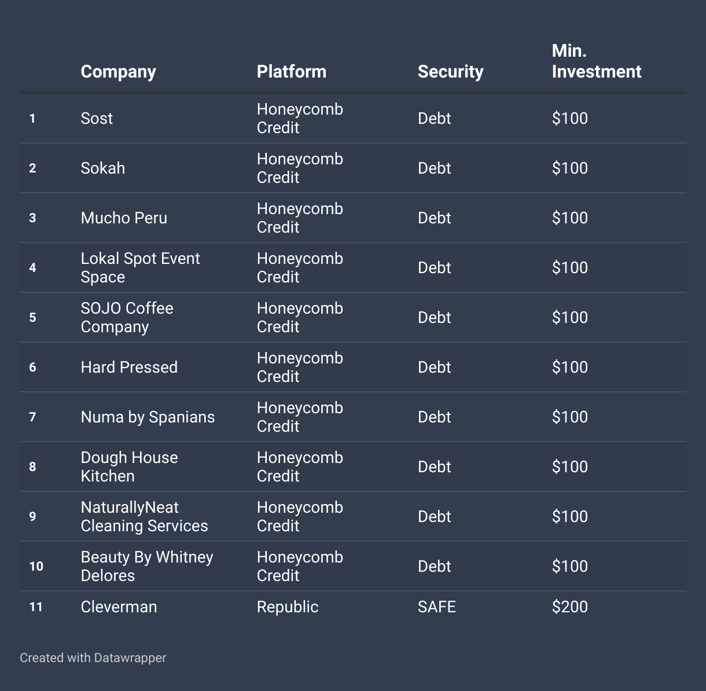Click the Min. Investment column header

click(596, 61)
